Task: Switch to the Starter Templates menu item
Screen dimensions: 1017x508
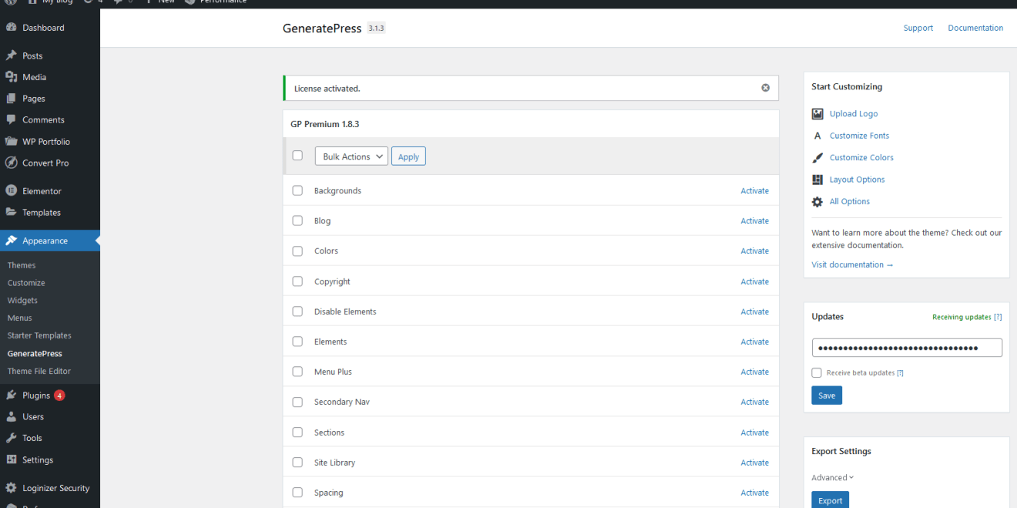Action: click(39, 335)
